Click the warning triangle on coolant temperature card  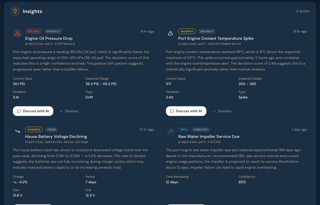(170, 33)
